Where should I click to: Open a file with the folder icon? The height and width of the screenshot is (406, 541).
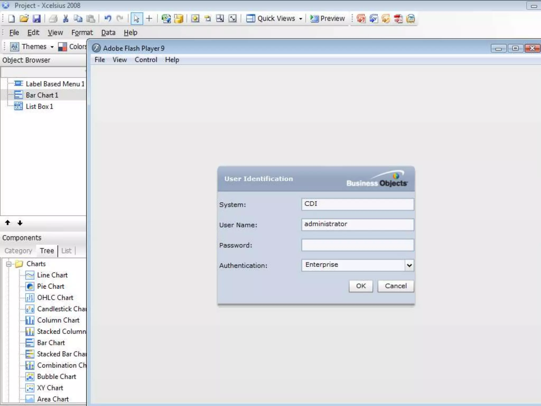tap(24, 19)
